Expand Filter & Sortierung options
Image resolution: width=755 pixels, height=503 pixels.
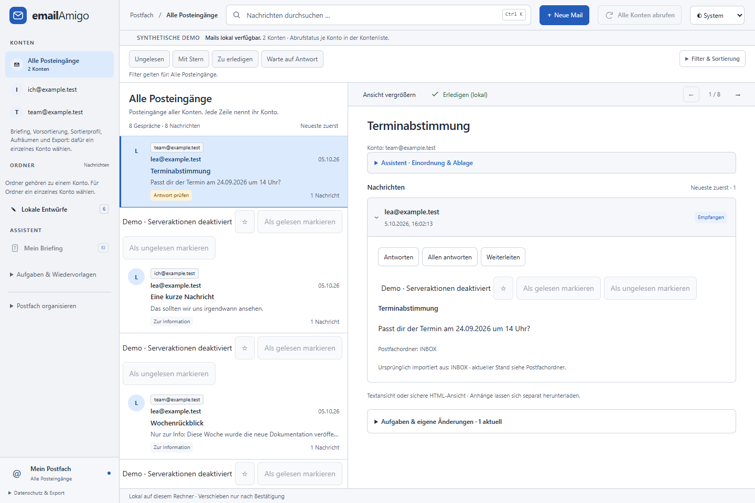(x=712, y=59)
